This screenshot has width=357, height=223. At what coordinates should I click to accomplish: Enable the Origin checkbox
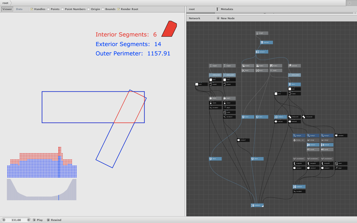(88, 9)
